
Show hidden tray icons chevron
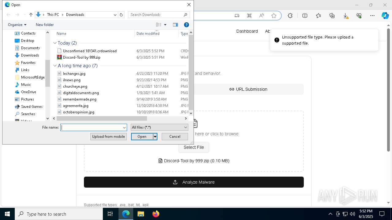point(330,214)
